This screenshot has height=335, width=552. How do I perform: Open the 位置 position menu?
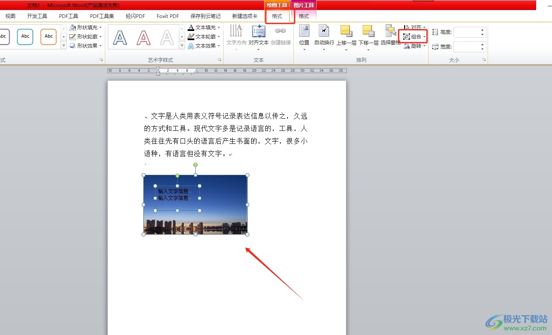[304, 38]
